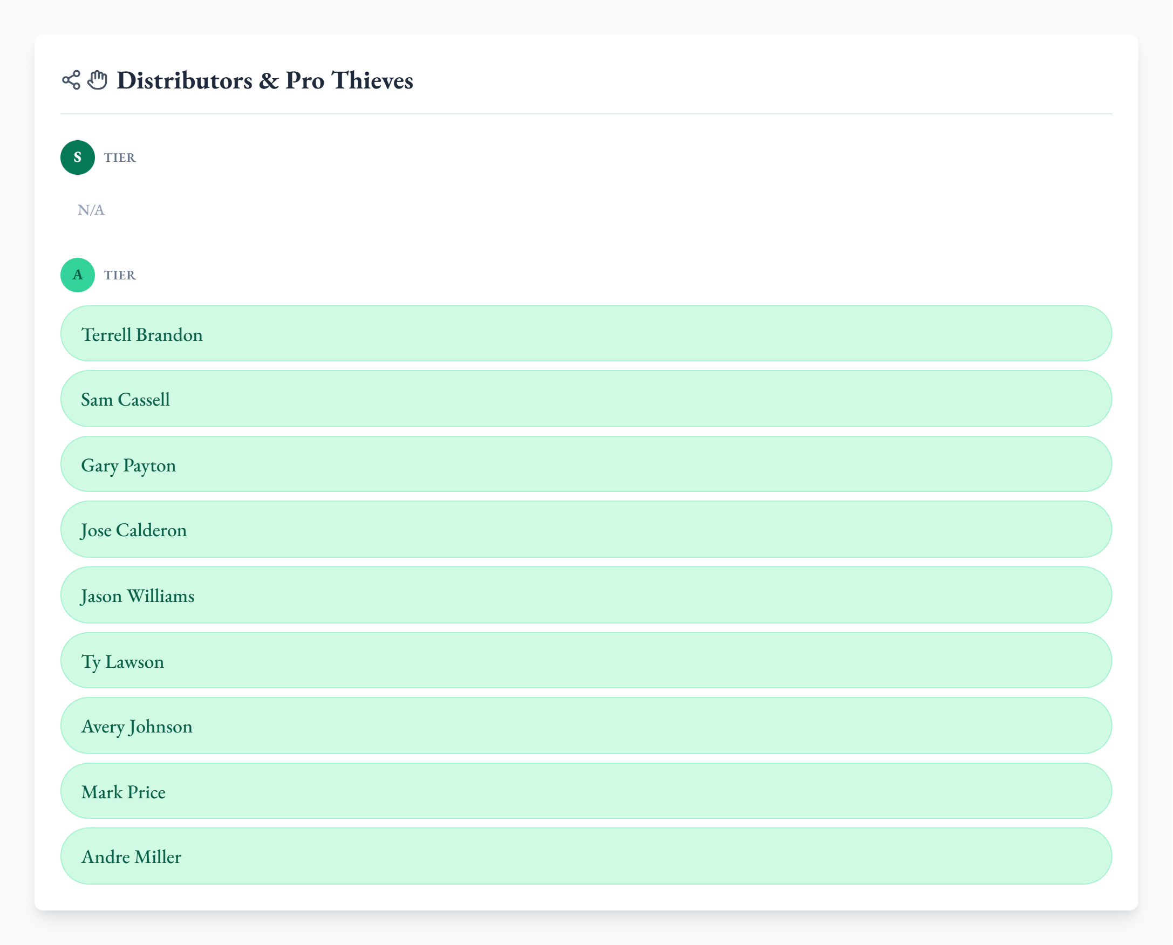Viewport: 1173px width, 945px height.
Task: Choose Gary Payton from A tier
Action: [586, 464]
